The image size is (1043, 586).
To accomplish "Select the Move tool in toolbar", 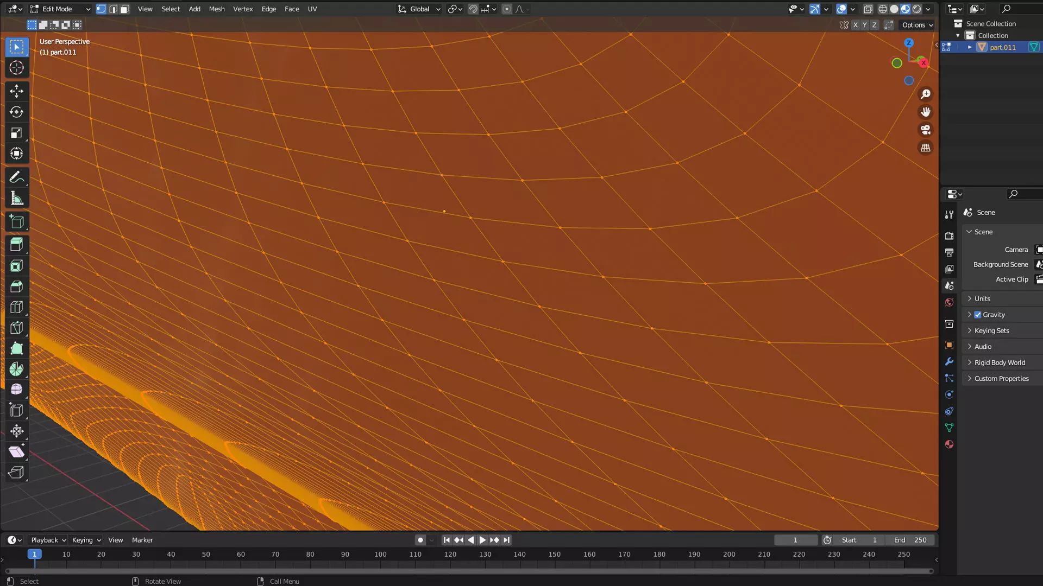I will (16, 91).
